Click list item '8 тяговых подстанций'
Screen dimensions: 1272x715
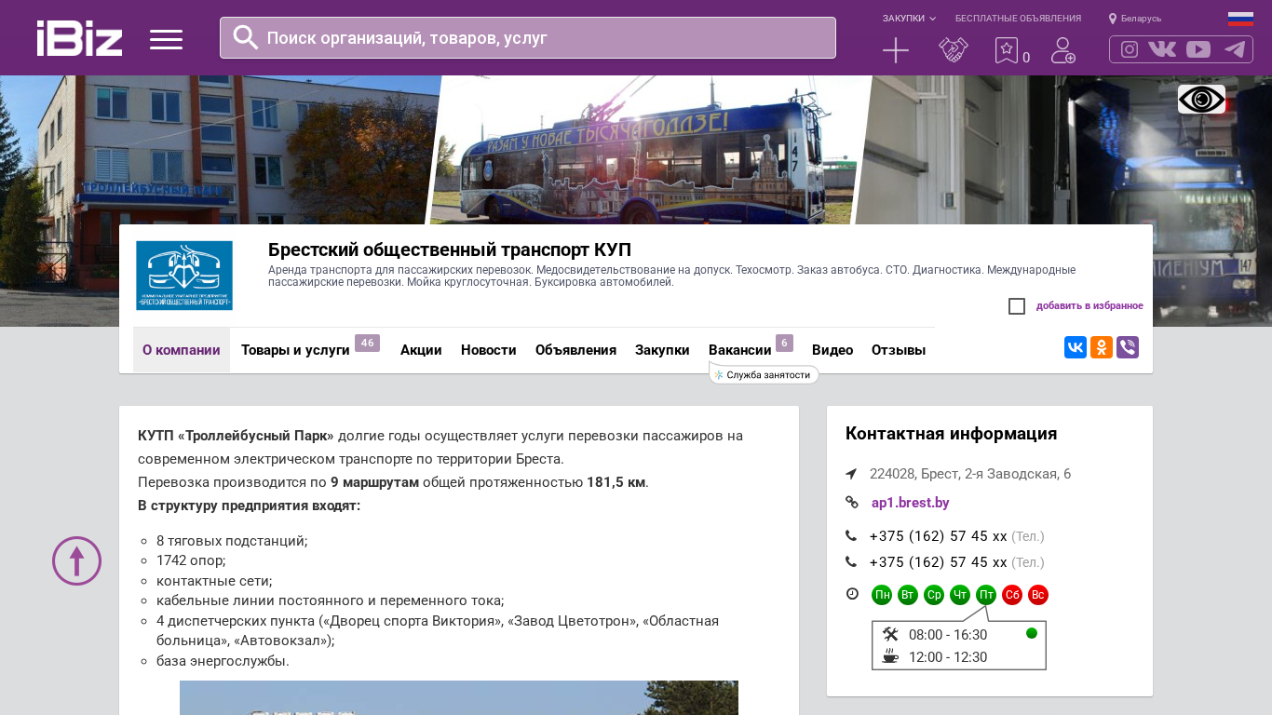232,541
